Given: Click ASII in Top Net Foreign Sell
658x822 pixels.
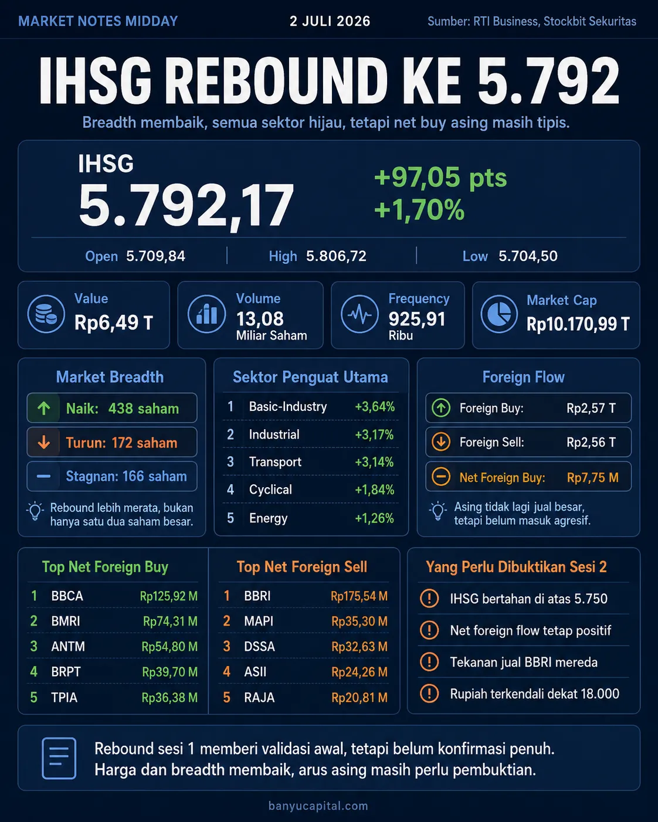Looking at the screenshot, I should tap(255, 671).
